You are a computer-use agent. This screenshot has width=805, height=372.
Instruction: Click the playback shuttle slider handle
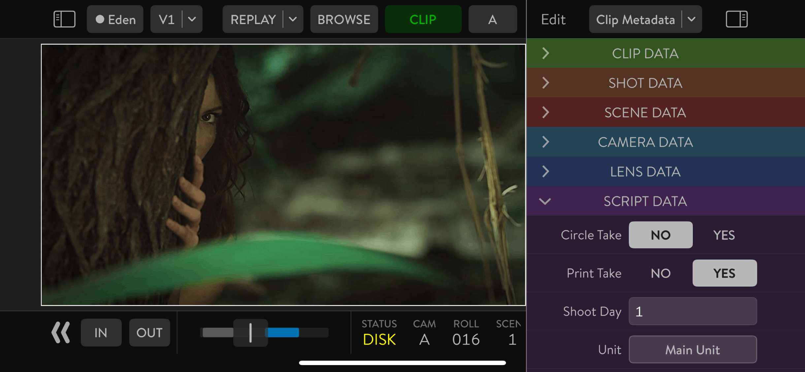pos(250,332)
